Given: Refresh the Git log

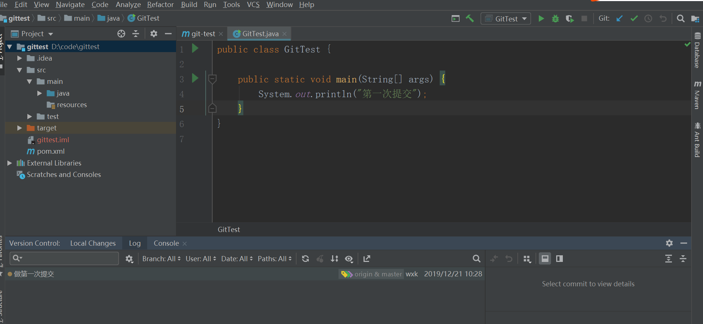Looking at the screenshot, I should [x=305, y=259].
